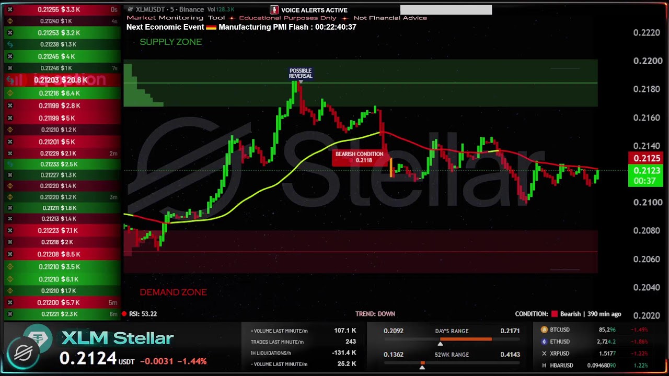This screenshot has width=669, height=376.
Task: Click exchange icon on the 0.21245 $4 K row
Action: tap(10, 56)
